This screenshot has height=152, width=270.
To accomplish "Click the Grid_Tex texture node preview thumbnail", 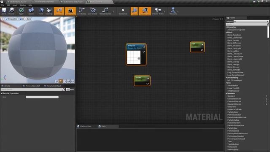I will pos(134,57).
